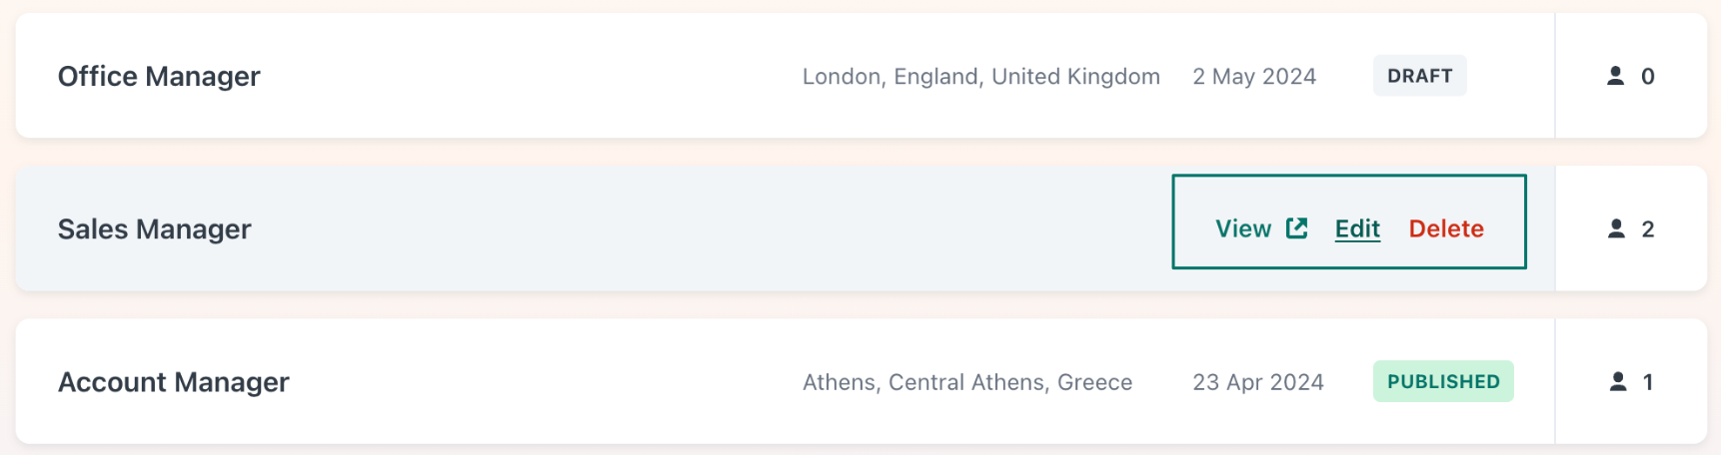Open the Office Manager job title
Viewport: 1721px width, 455px height.
[x=159, y=76]
